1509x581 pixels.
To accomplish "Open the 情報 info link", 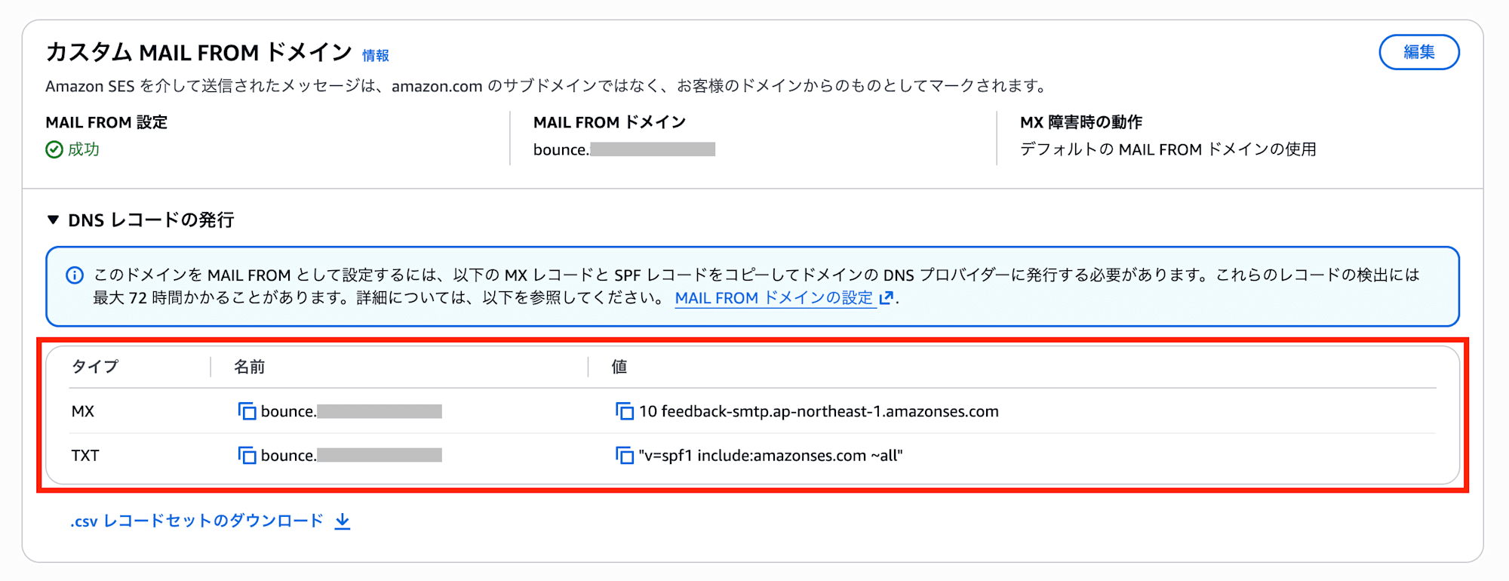I will [376, 55].
